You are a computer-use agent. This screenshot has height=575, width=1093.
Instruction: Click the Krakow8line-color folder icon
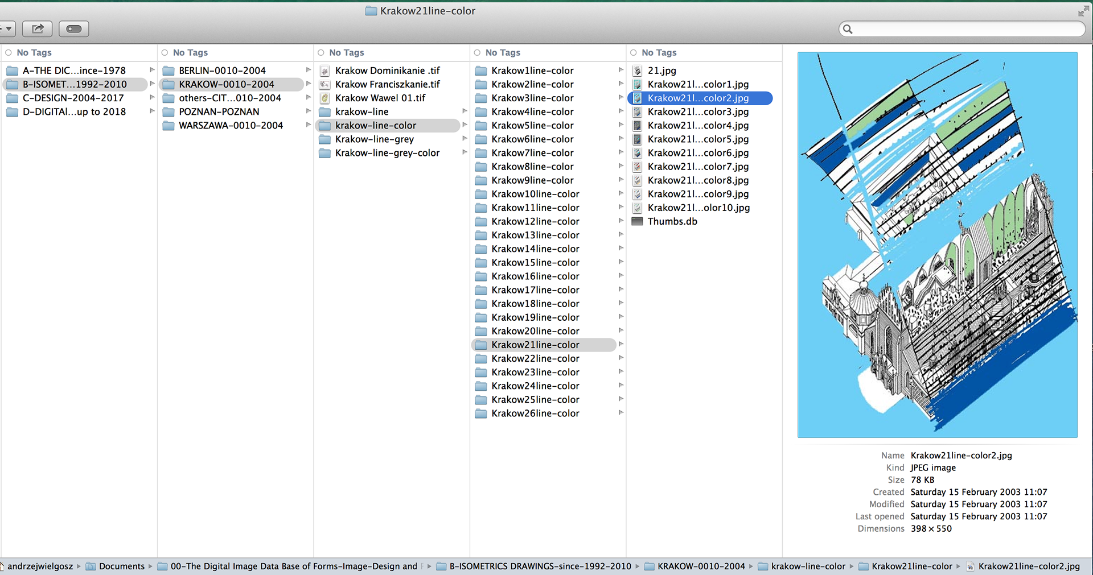pos(481,167)
